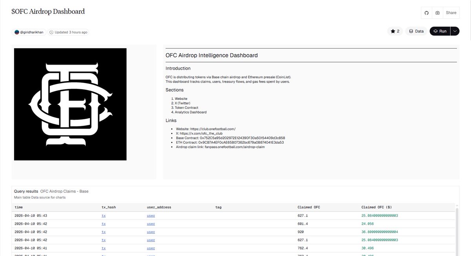Click the Updated 3 hours ago badge
471x256 pixels.
(x=68, y=32)
